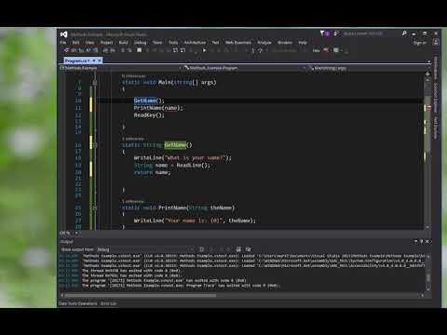Switch to the Error List tab
Viewport: 447px width, 335px height.
(109, 303)
